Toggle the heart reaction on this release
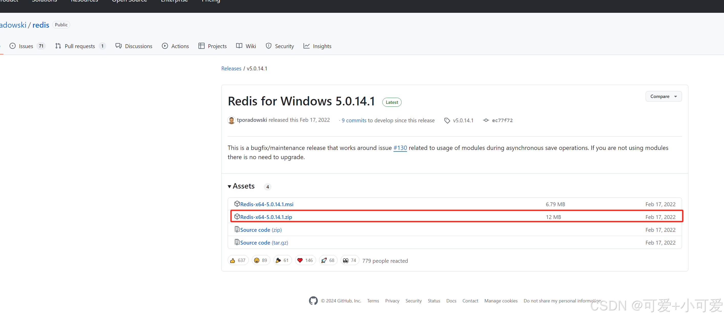 tap(305, 260)
